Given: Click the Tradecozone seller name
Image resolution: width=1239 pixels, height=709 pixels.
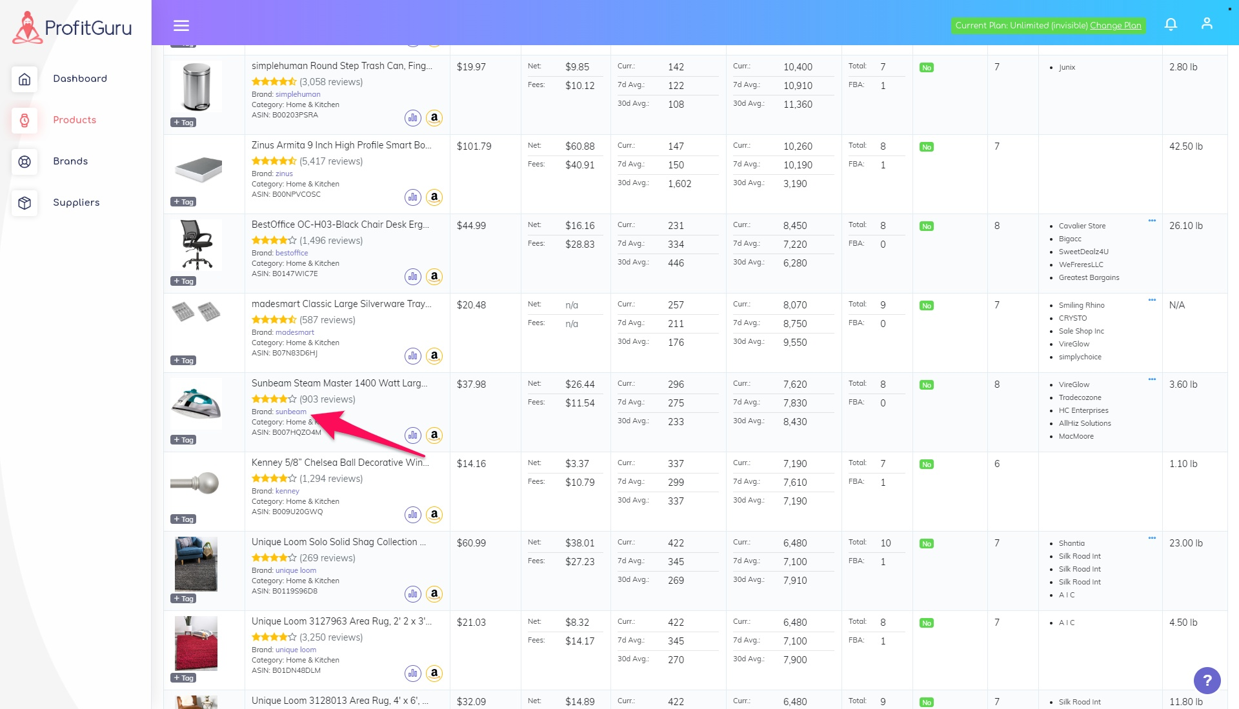Looking at the screenshot, I should (x=1080, y=397).
